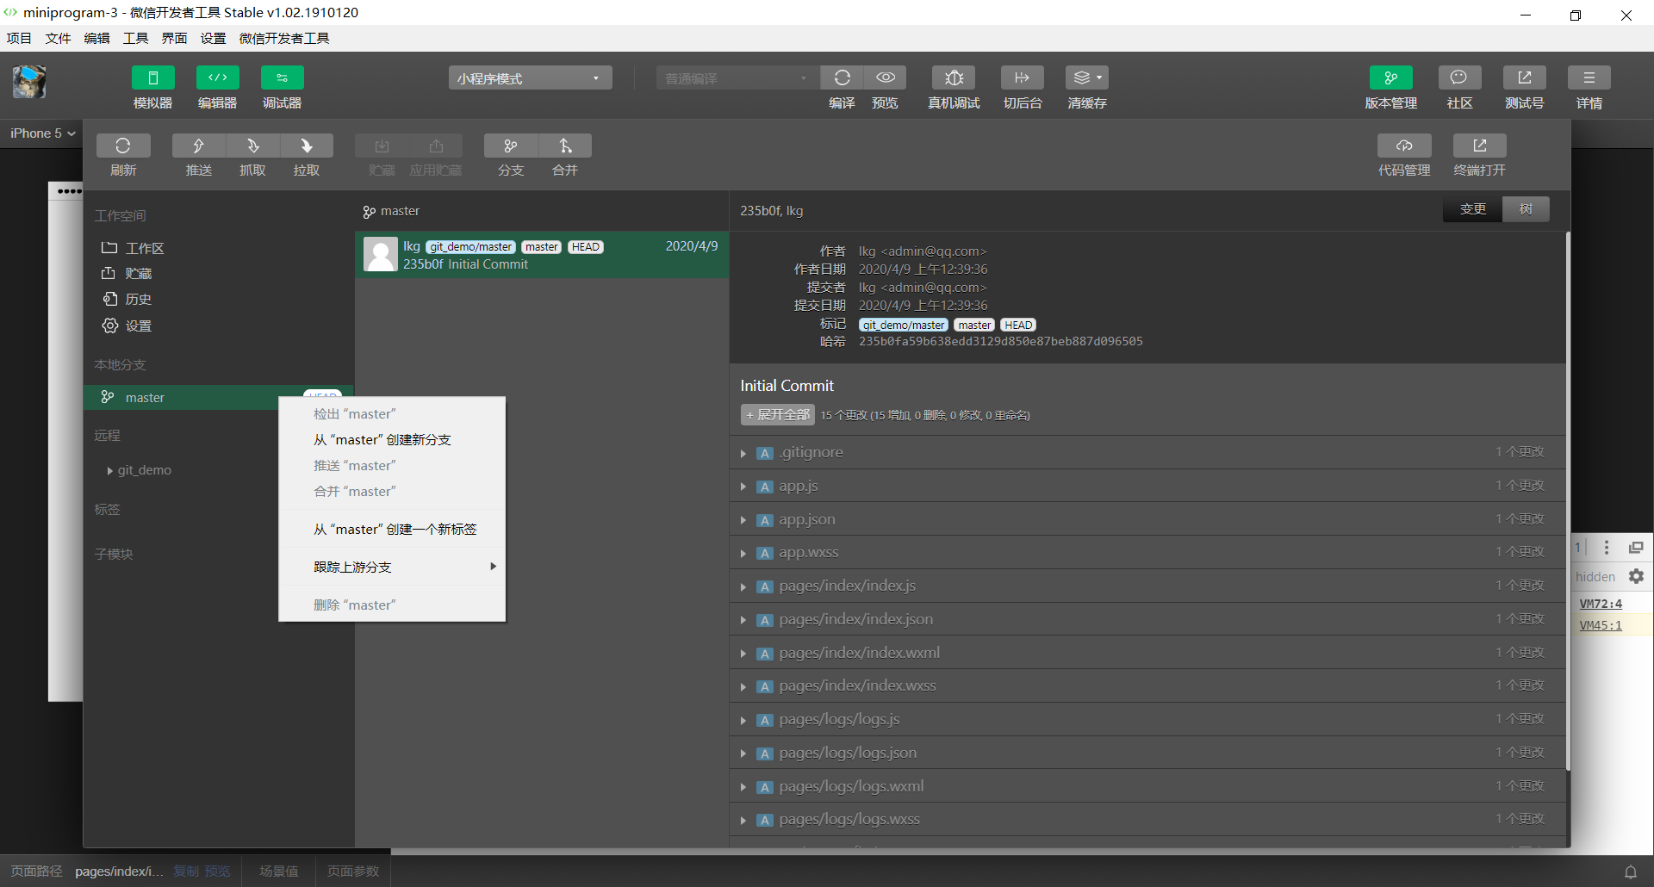Click 场景值 in the status bar

click(x=279, y=871)
